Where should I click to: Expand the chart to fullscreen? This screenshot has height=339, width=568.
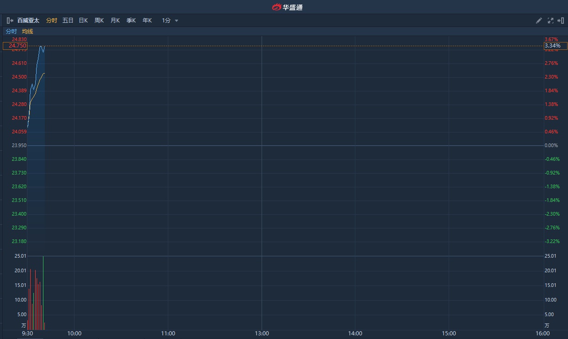(550, 21)
